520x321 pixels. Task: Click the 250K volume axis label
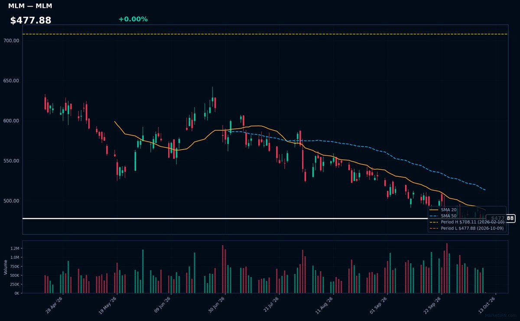coord(14,284)
